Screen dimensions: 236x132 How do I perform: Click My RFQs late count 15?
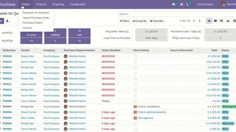point(79,41)
